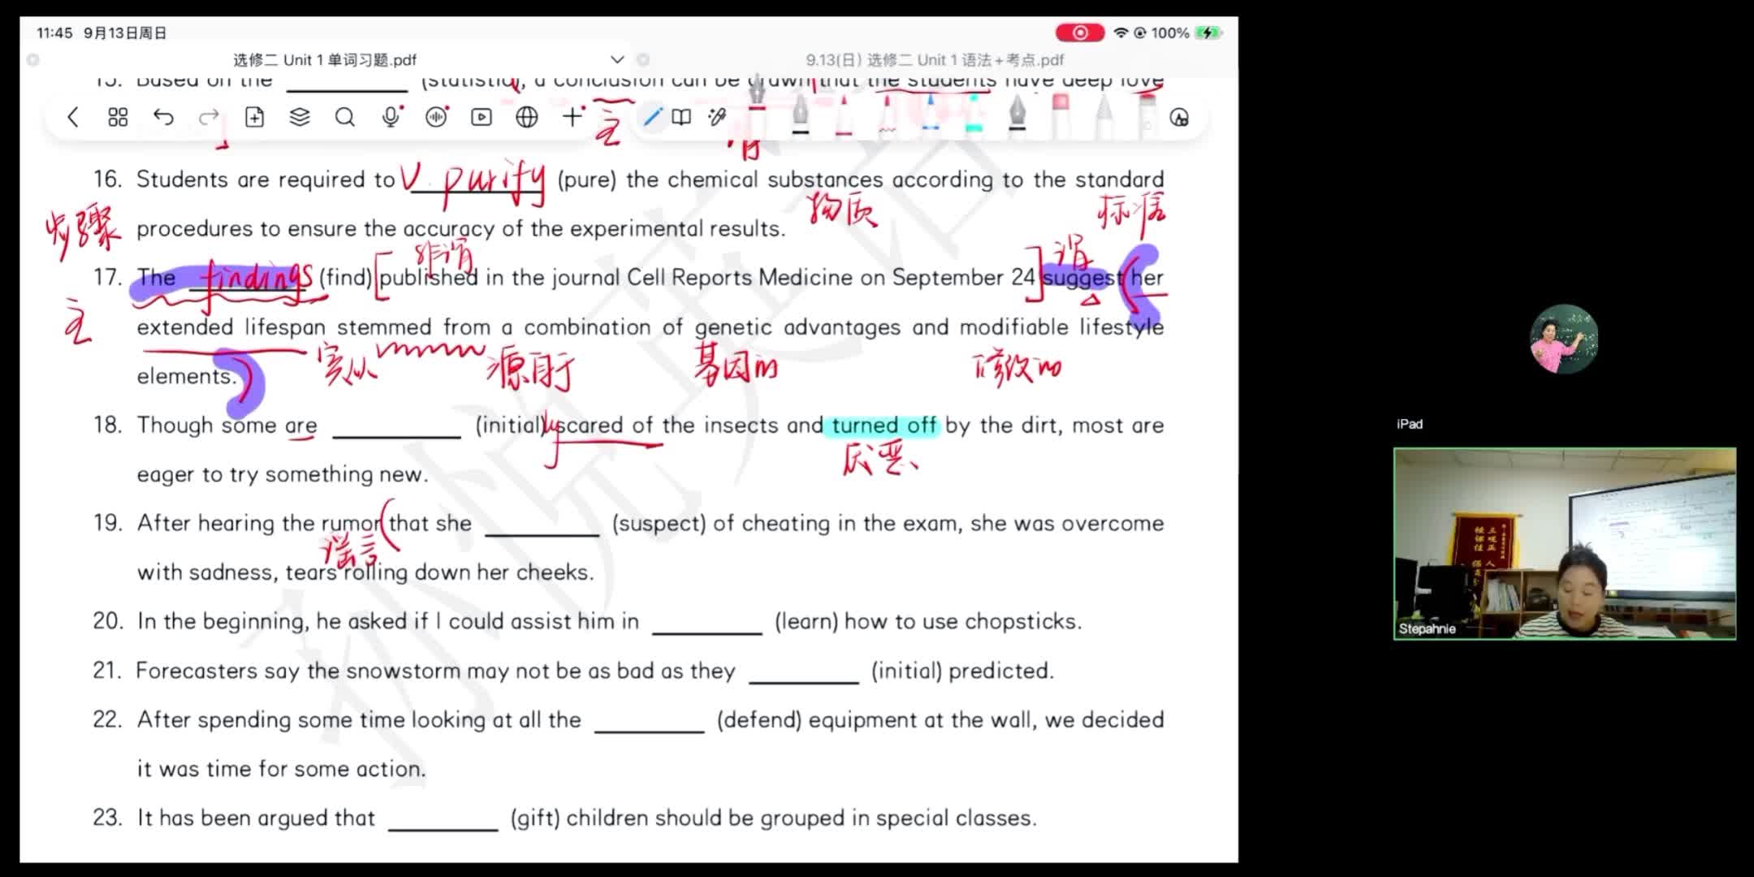Toggle the screen recording indicator
The image size is (1754, 877).
1079,32
